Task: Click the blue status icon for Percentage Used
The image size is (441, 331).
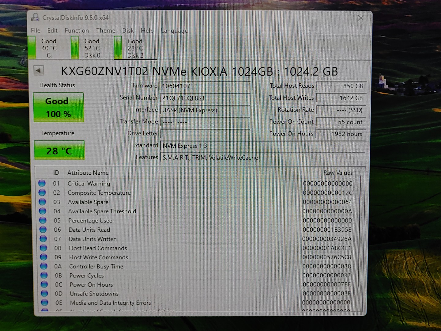Action: pos(43,220)
